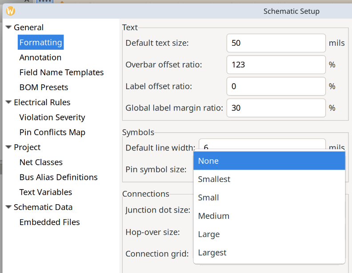Select Formatting in the sidebar
The image size is (352, 273).
(40, 43)
